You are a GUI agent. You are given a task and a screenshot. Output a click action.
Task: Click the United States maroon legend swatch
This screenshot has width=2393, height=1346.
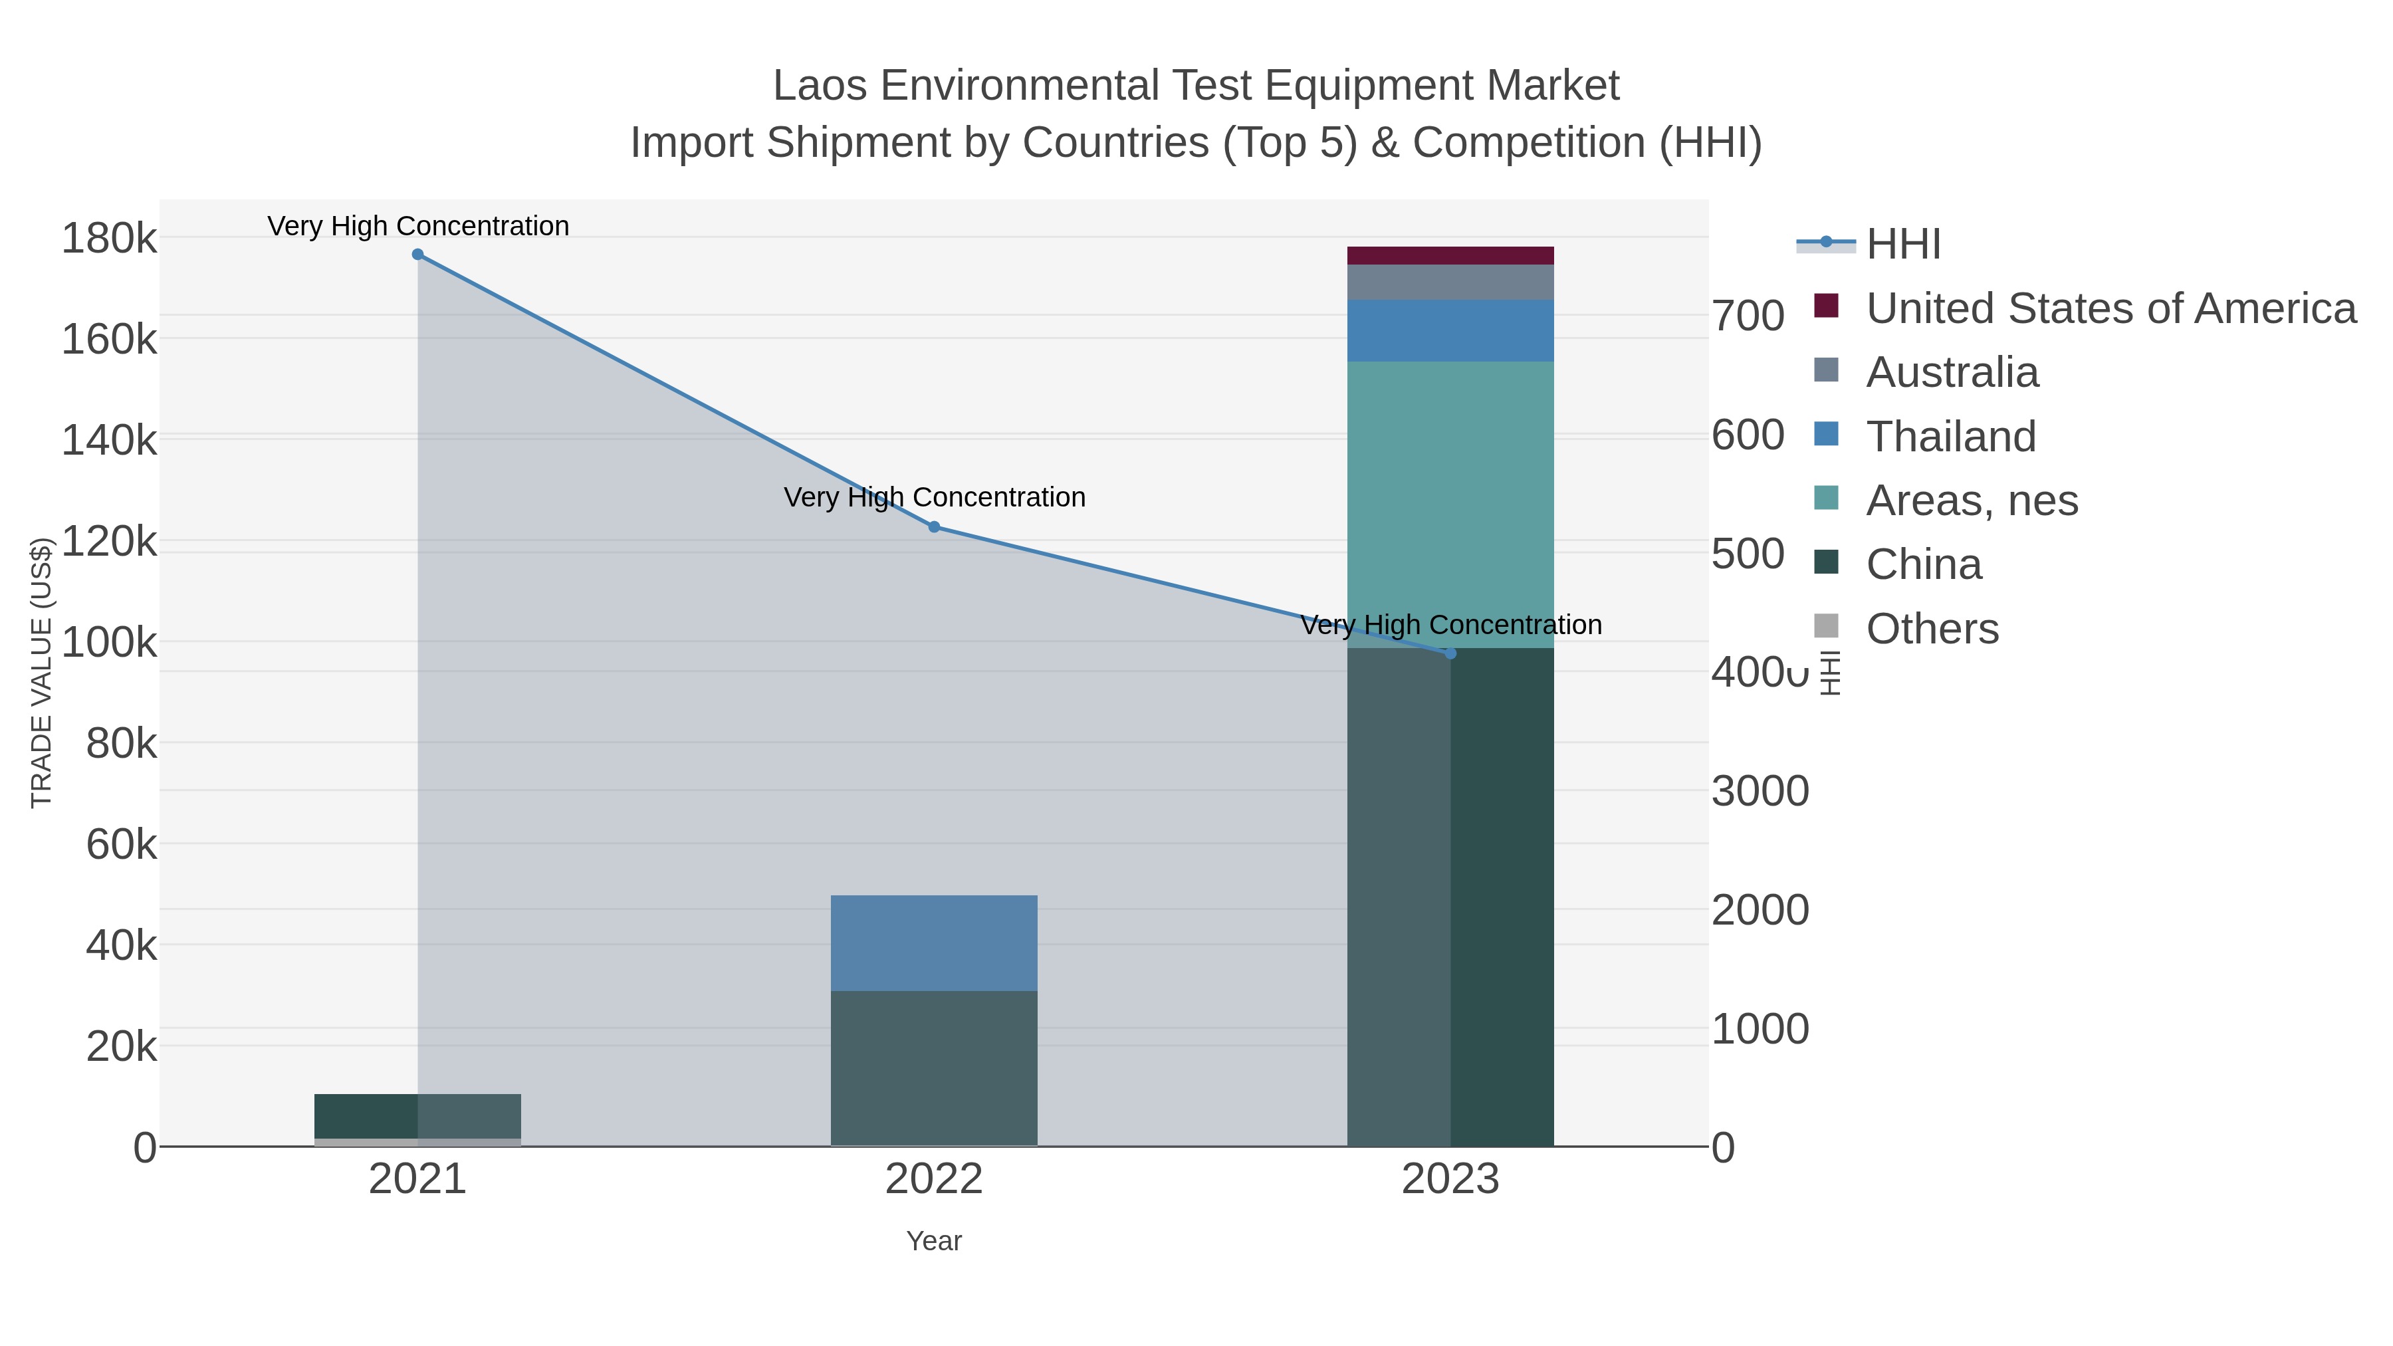(x=1827, y=306)
